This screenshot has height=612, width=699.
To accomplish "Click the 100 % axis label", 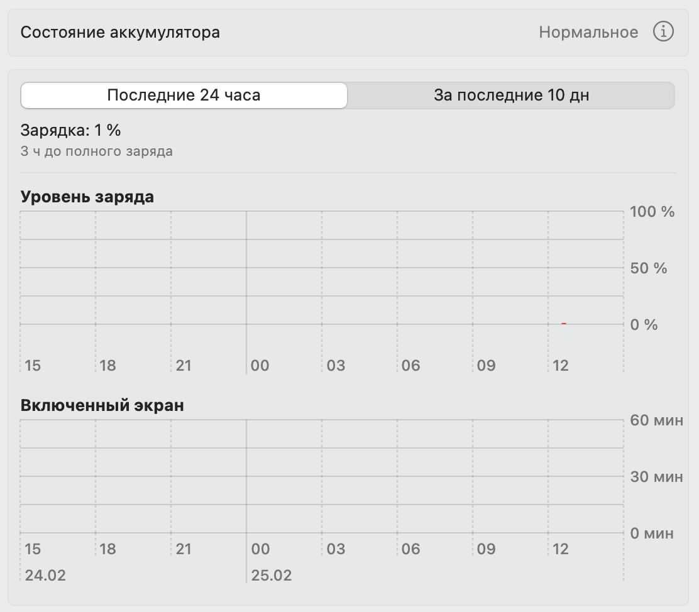I will pos(652,211).
